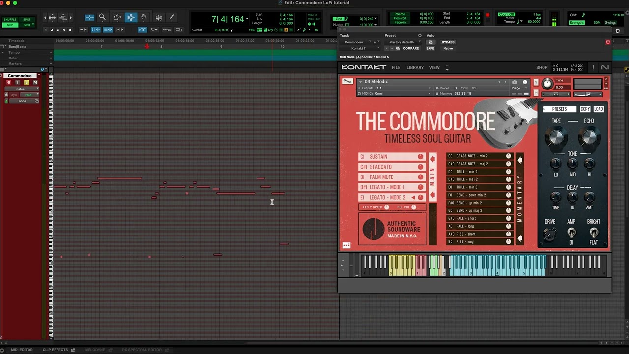Click the PRESETS button in Commodore
Viewport: 629px width, 354px height.
(x=559, y=109)
